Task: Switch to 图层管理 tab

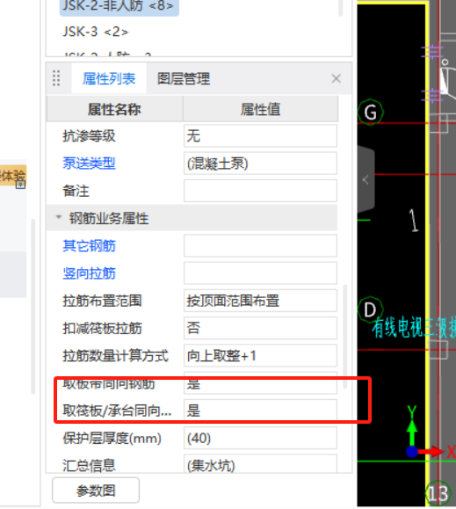Action: click(184, 79)
